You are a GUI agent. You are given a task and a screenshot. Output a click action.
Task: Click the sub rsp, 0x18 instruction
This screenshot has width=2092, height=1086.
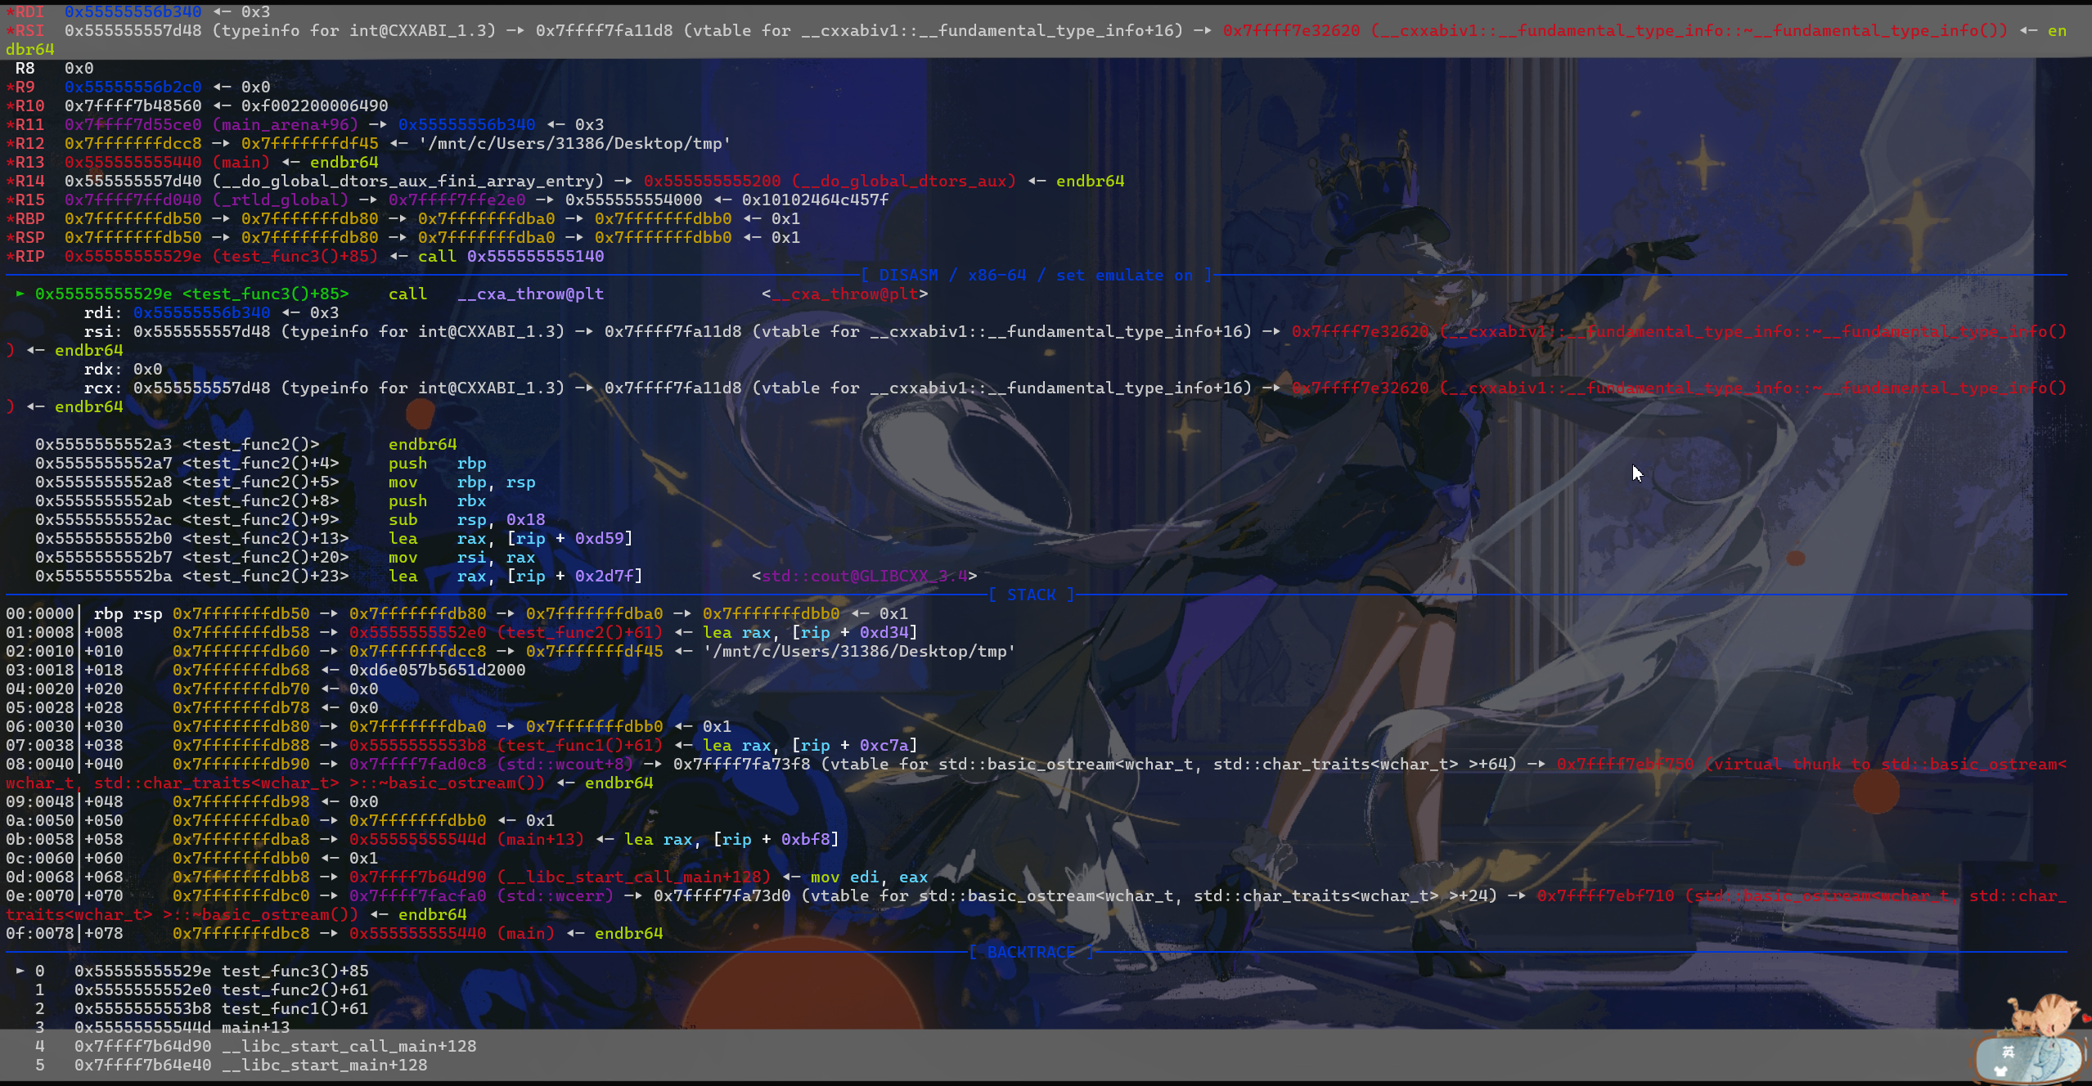click(x=466, y=519)
